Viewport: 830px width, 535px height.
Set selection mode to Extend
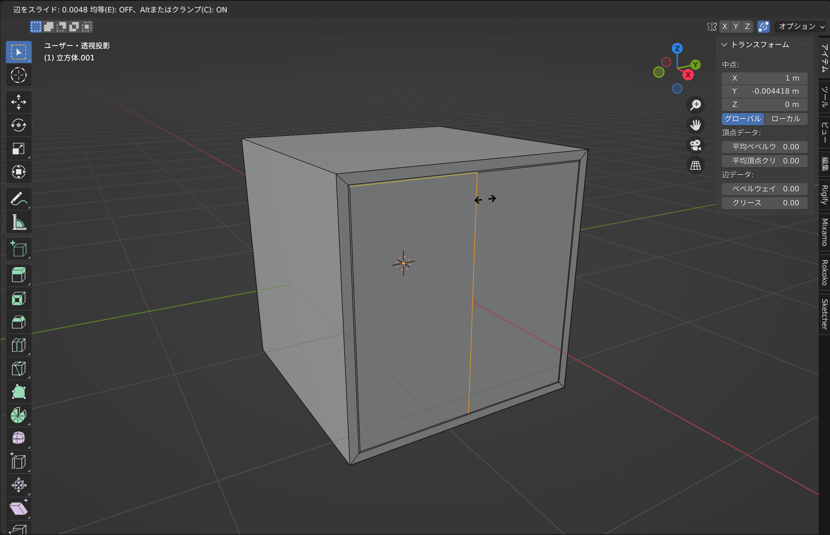point(49,26)
